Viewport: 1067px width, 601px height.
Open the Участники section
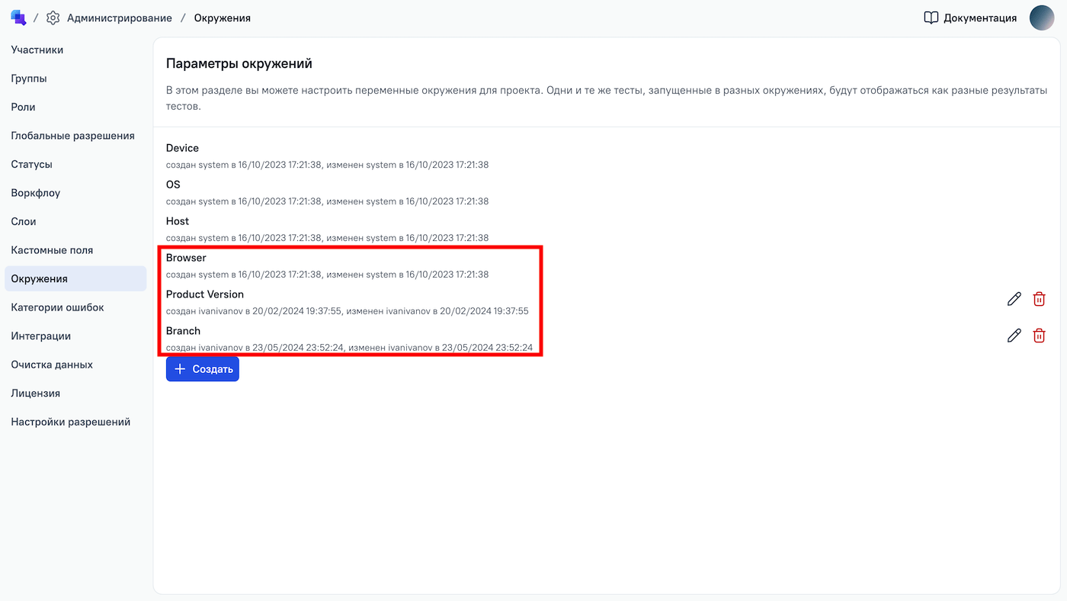[x=37, y=50]
